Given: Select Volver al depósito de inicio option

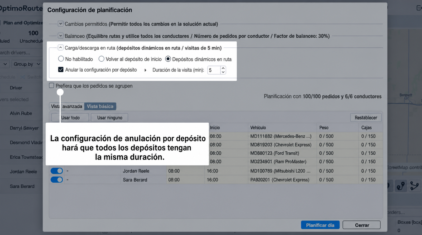Looking at the screenshot, I should pos(101,59).
